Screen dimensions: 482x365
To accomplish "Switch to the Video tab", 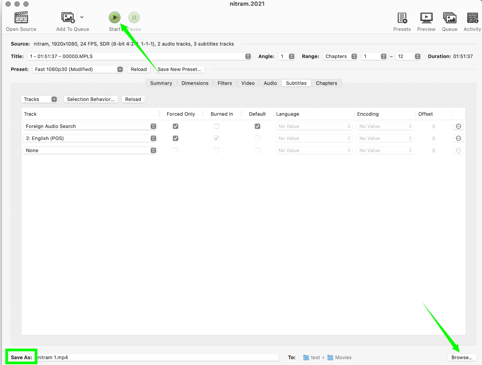I will (248, 83).
